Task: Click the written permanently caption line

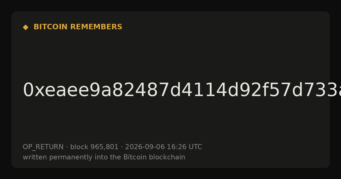Action: pos(104,157)
